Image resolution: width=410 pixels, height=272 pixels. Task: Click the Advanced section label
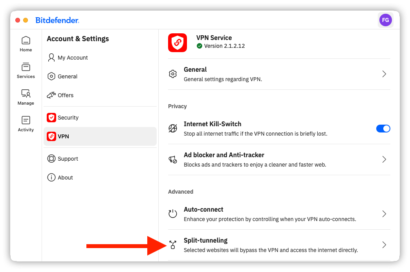180,192
